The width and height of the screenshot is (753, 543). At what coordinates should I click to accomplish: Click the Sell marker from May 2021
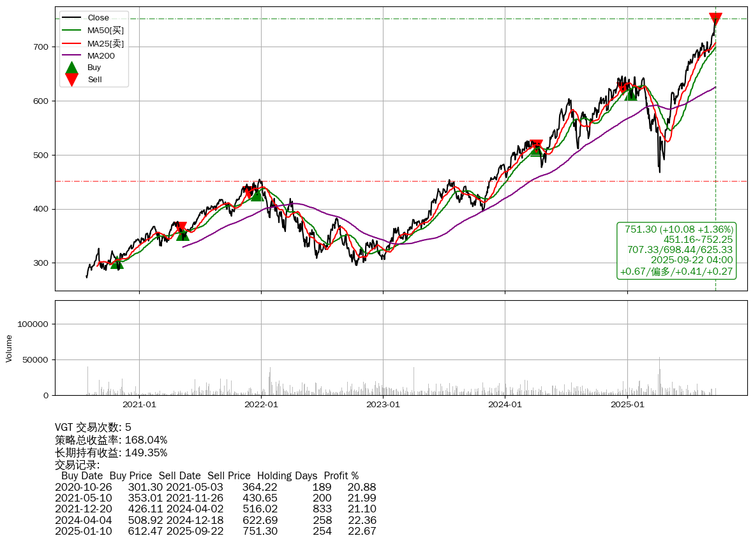click(x=181, y=228)
